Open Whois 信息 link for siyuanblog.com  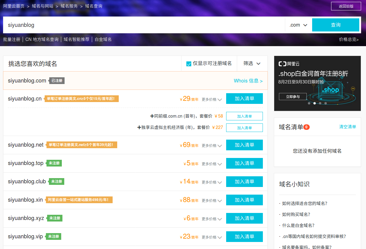(x=248, y=81)
